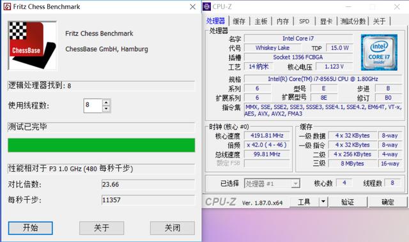The image size is (409, 242).
Task: Click the 确定 button in CPU-Z
Action: [x=388, y=202]
